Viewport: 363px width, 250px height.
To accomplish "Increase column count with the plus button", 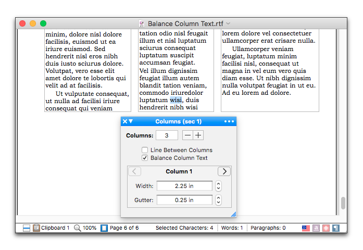I will tap(198, 135).
